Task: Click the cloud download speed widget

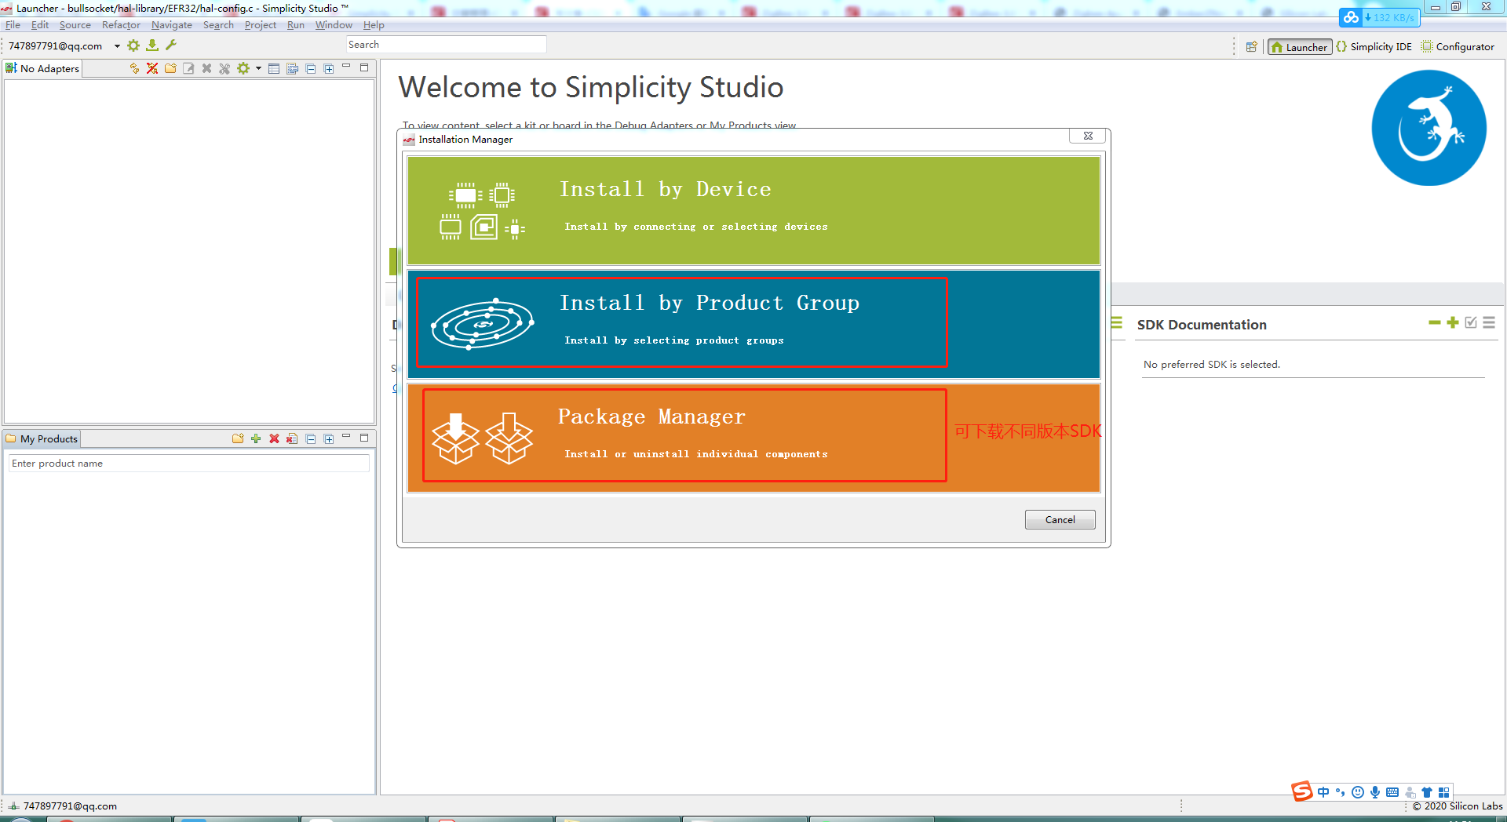Action: click(1379, 17)
